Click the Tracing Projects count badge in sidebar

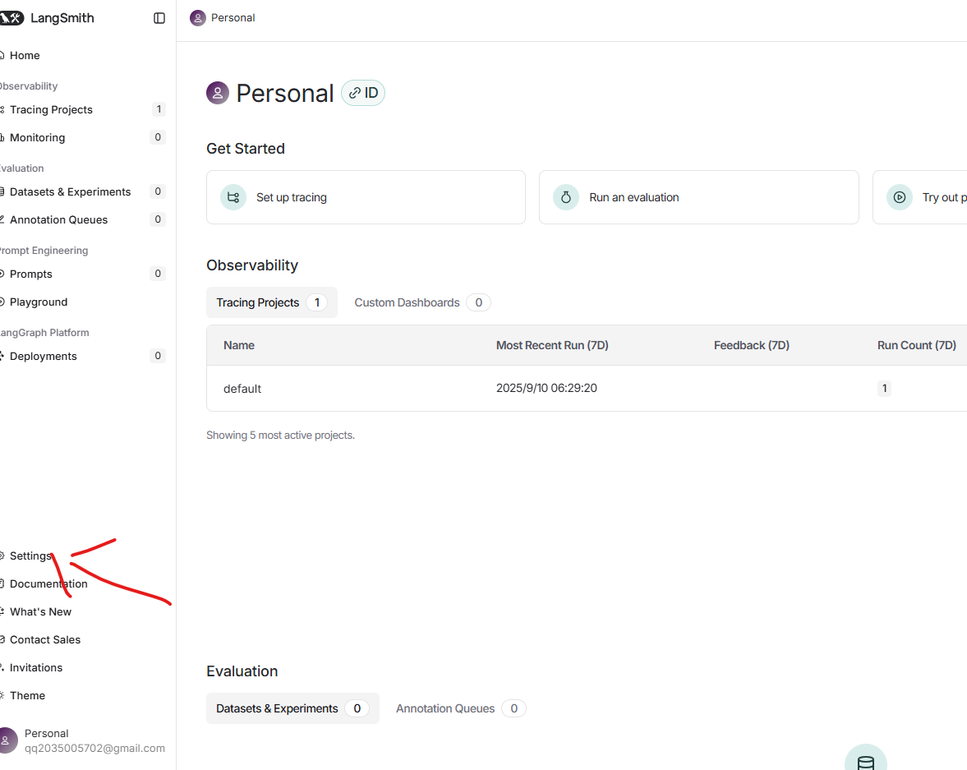159,109
